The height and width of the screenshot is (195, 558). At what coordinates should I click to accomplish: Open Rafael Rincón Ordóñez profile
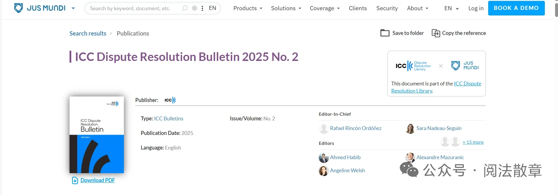(x=356, y=128)
